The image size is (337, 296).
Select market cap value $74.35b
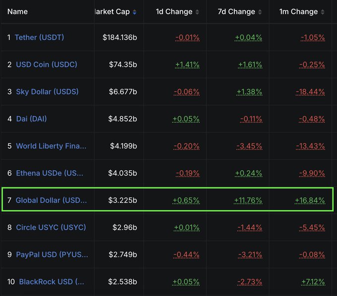point(123,64)
